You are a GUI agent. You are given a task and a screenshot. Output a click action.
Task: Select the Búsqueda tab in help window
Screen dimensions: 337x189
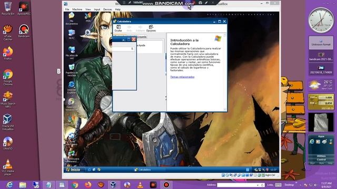pos(142,37)
